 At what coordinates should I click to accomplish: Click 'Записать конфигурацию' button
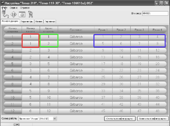point(152,119)
